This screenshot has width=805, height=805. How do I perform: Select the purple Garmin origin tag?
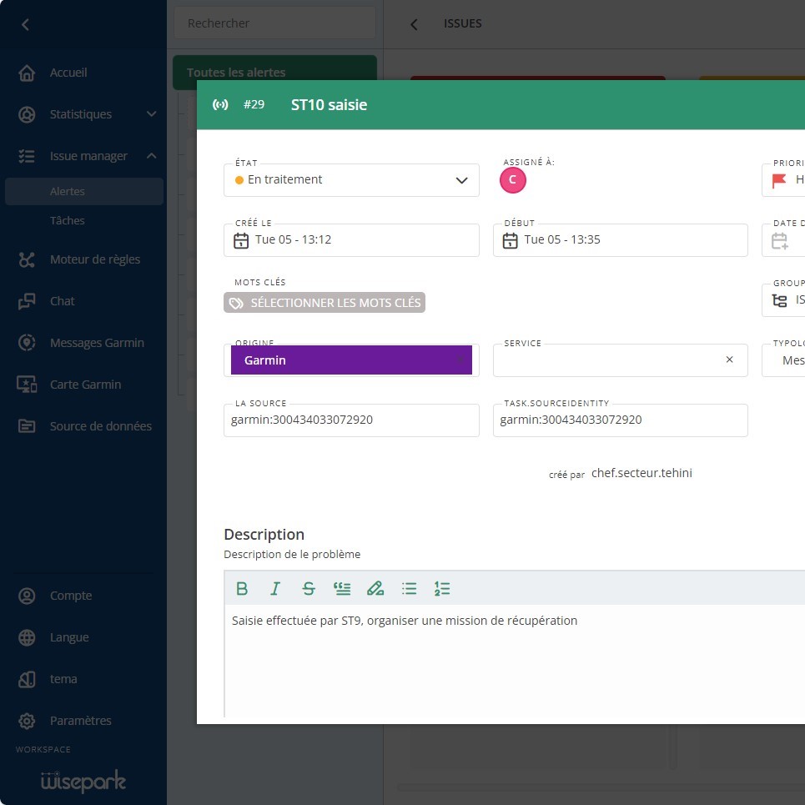tap(350, 360)
